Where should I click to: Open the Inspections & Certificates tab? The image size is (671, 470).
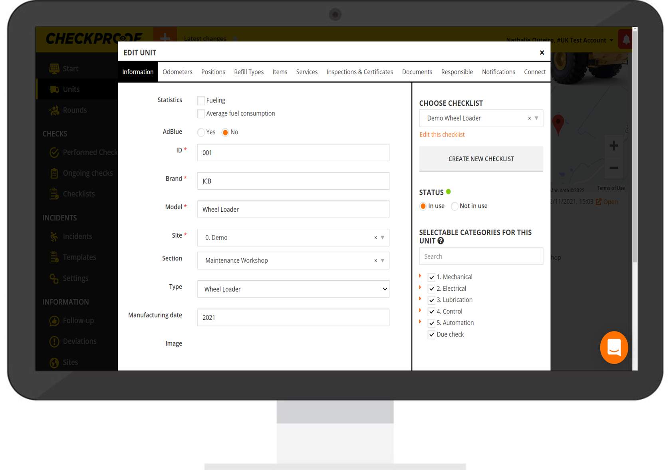(x=359, y=72)
